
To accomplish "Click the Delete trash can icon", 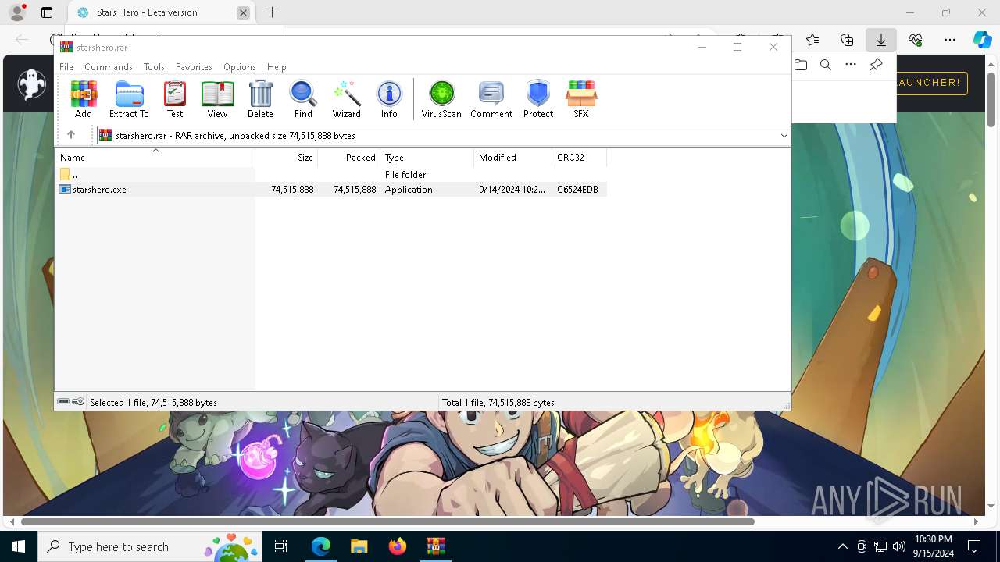I will (260, 99).
